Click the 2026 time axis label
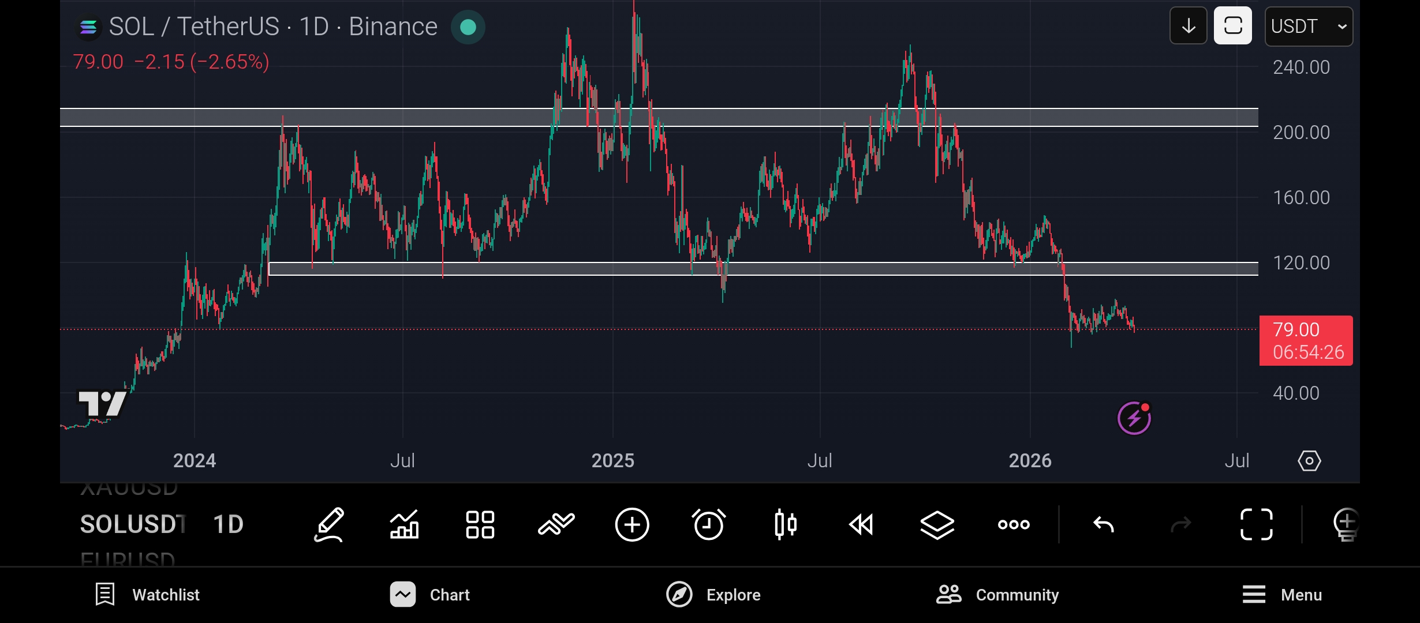 pyautogui.click(x=1030, y=461)
